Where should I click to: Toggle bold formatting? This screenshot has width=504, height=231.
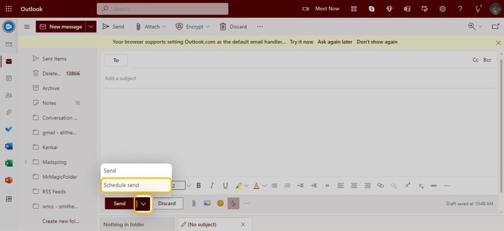point(198,186)
